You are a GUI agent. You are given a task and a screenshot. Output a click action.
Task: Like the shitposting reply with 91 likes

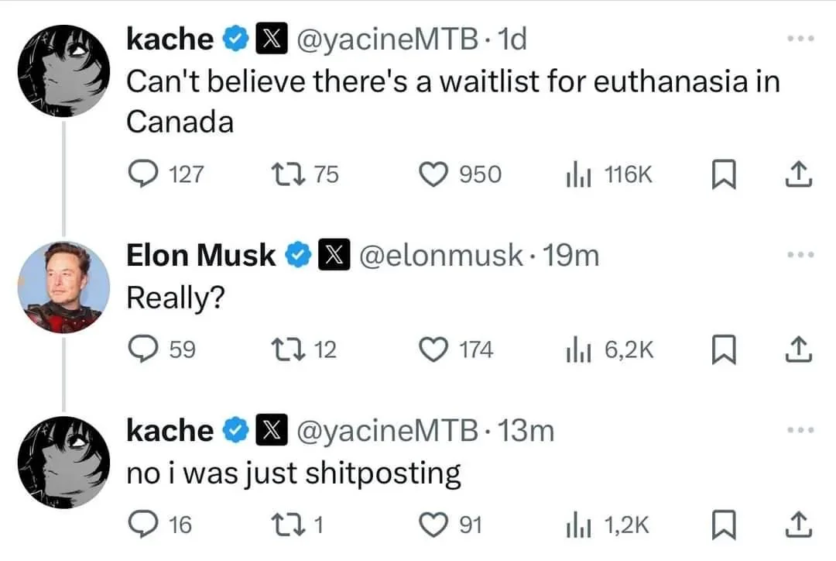tap(435, 525)
